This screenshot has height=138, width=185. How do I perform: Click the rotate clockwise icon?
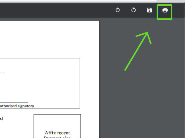click(x=118, y=10)
